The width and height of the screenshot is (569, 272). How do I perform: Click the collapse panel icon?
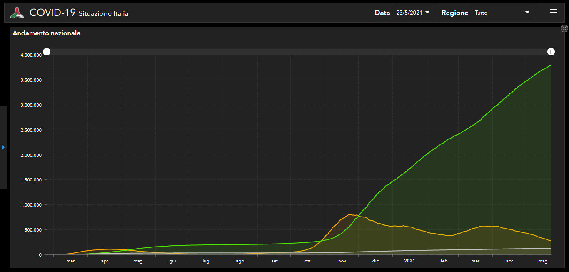[x=564, y=28]
